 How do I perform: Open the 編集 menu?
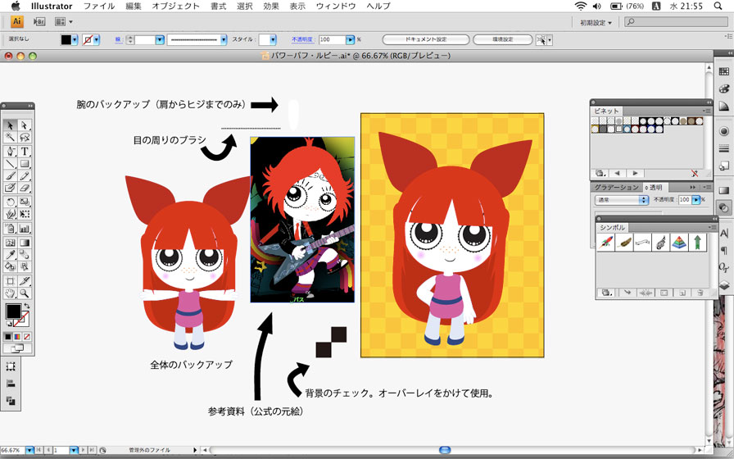pos(134,6)
